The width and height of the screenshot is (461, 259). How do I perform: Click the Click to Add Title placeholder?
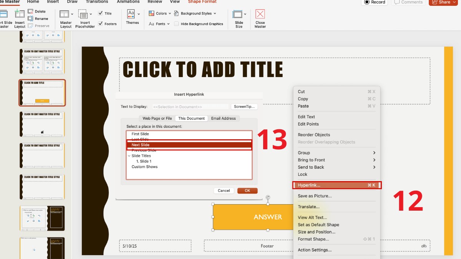[275, 81]
